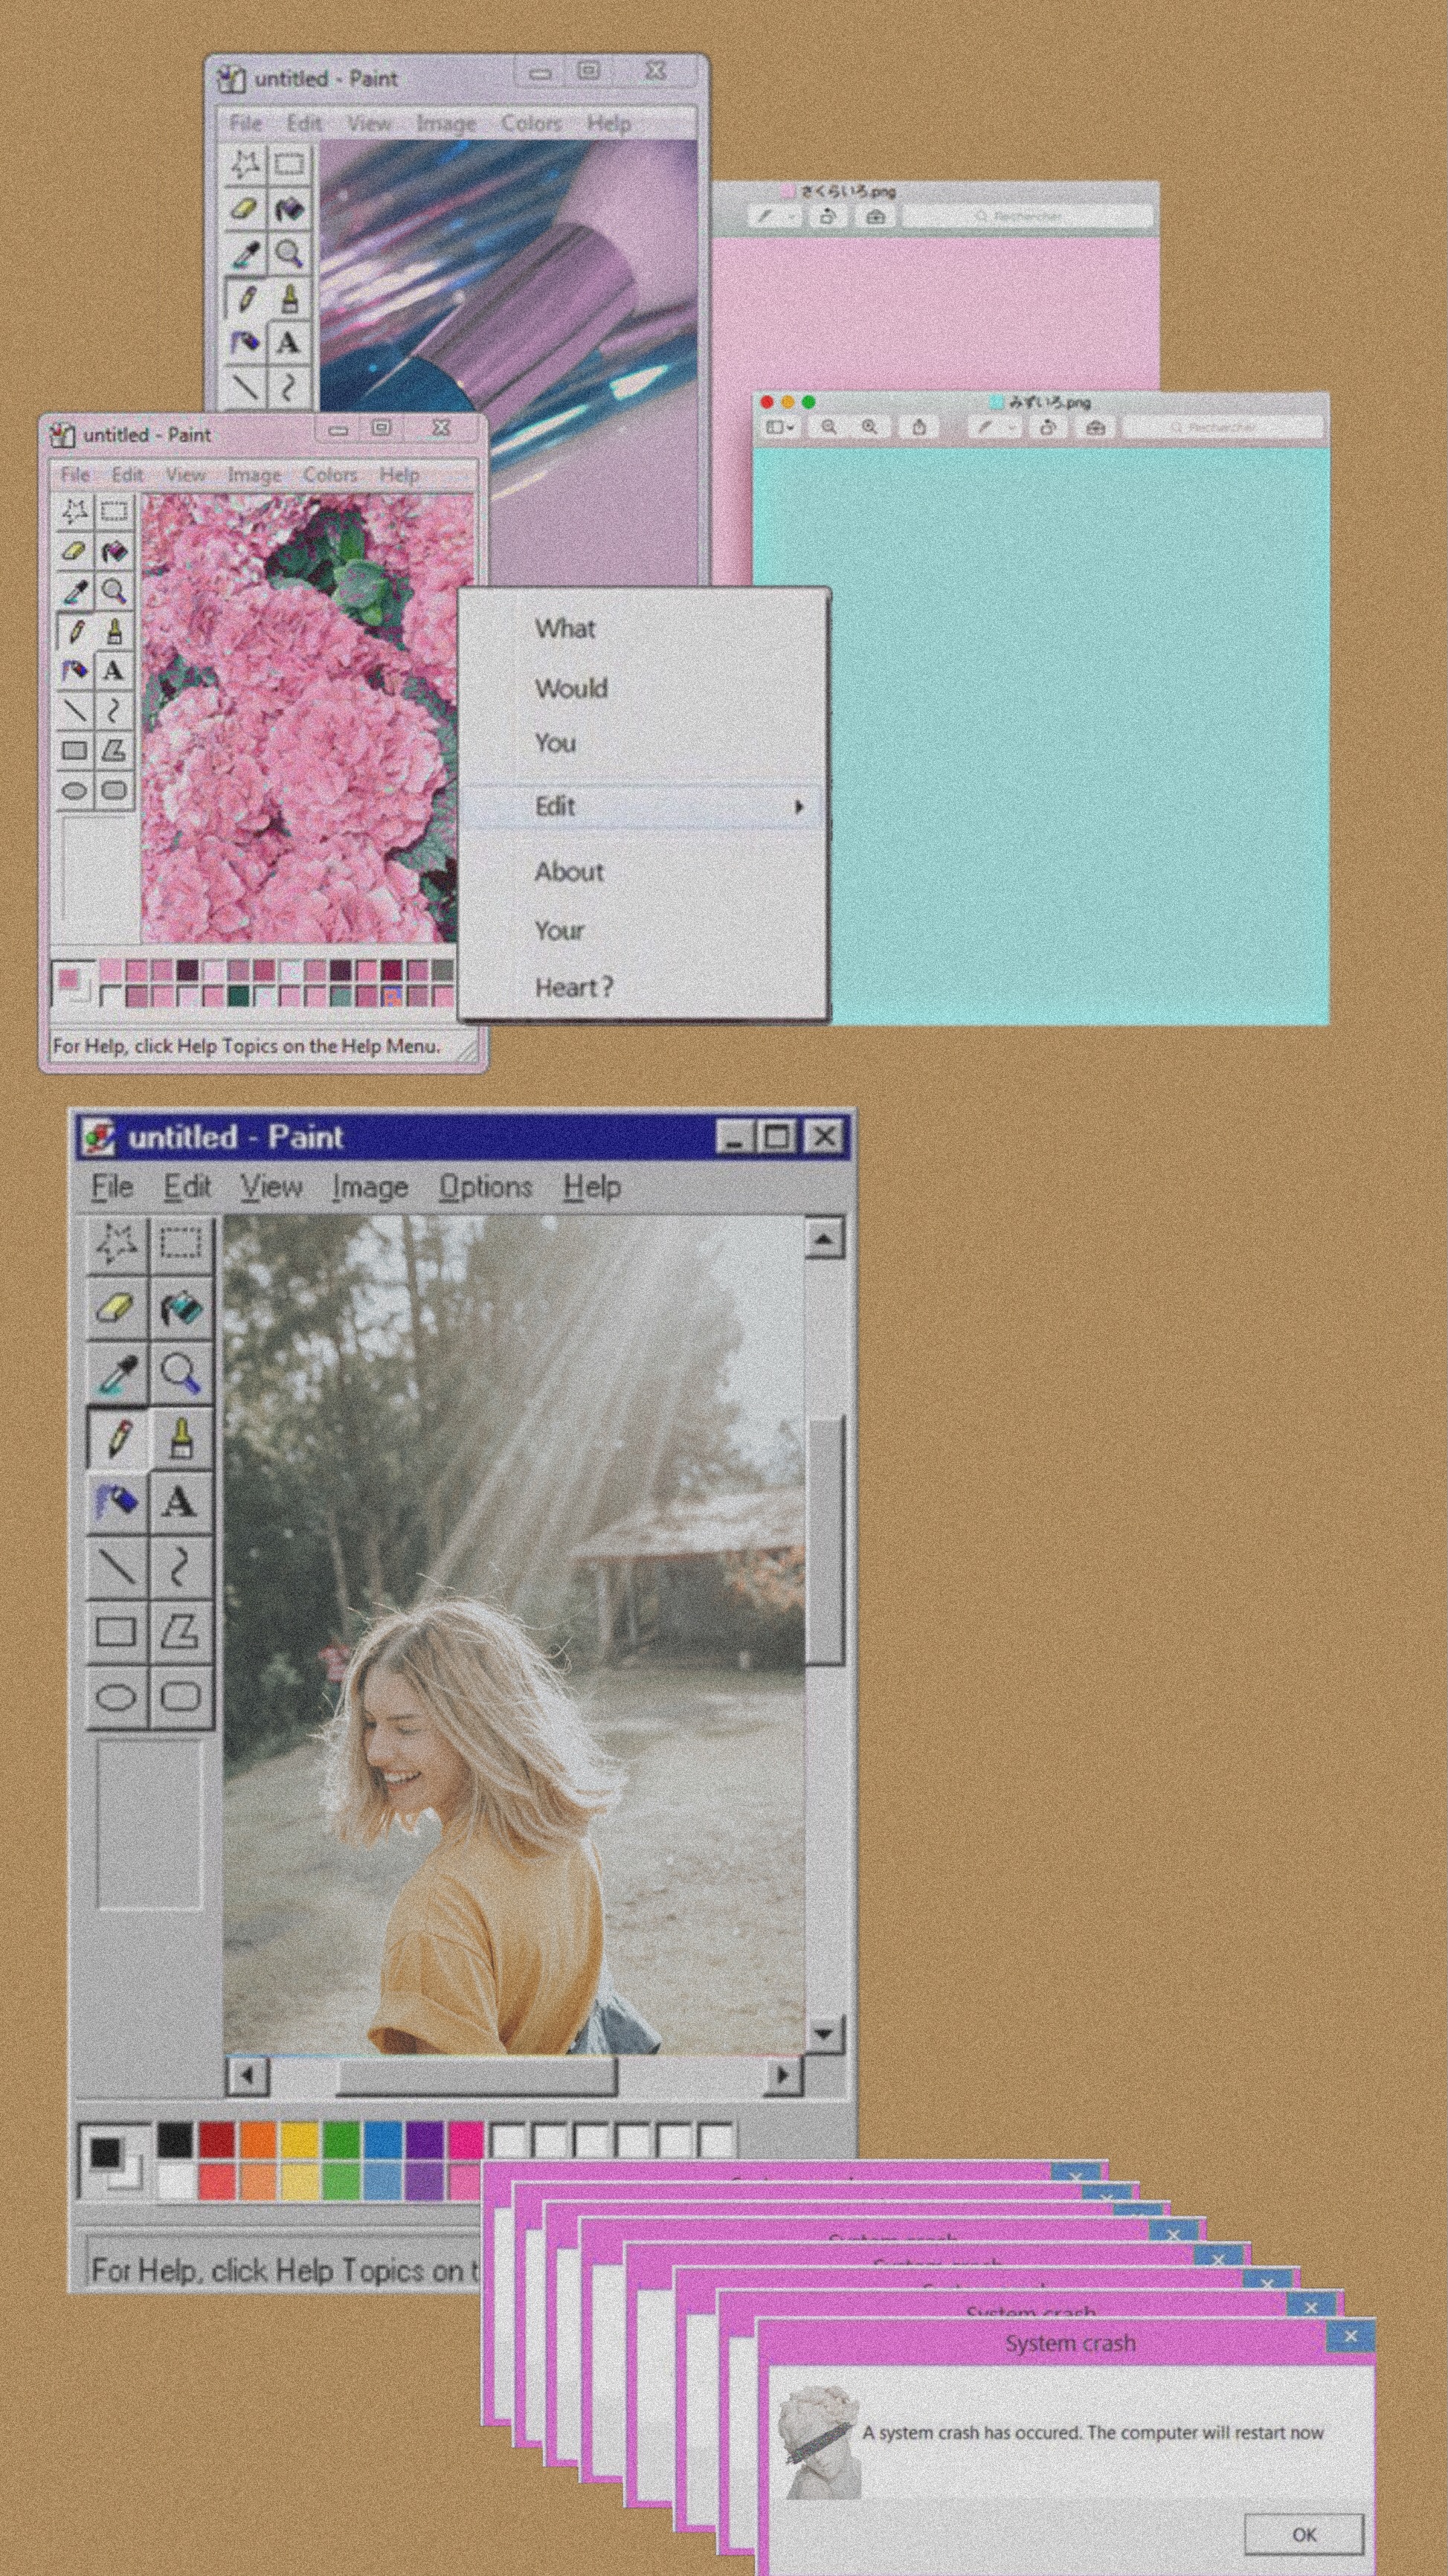Click share icon in the teal image viewer

tap(919, 427)
